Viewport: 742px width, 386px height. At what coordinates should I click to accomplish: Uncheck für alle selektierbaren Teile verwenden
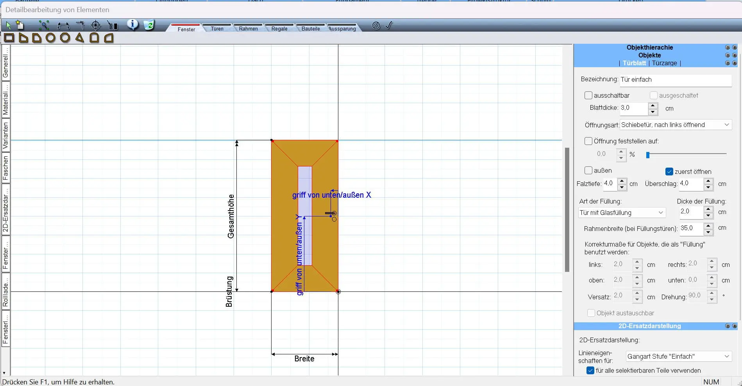[590, 370]
